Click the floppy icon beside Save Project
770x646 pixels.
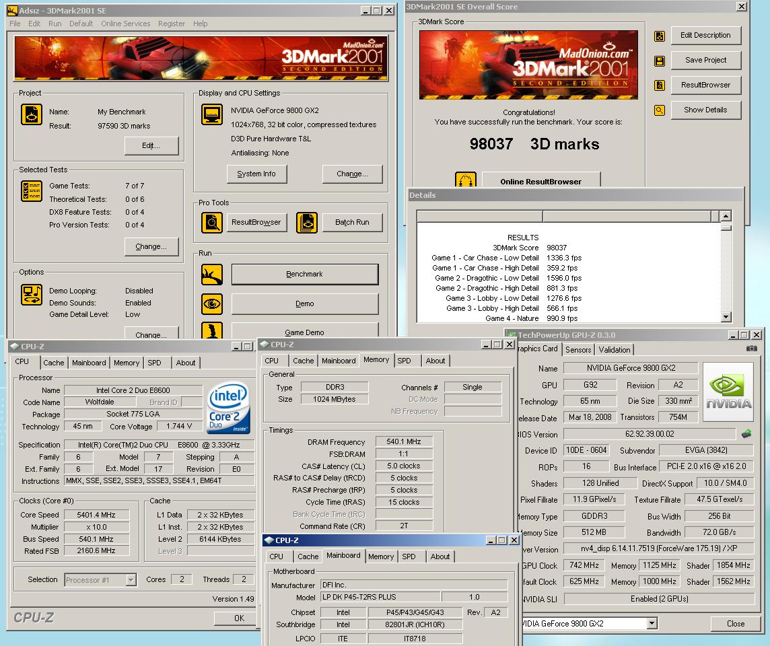(660, 61)
